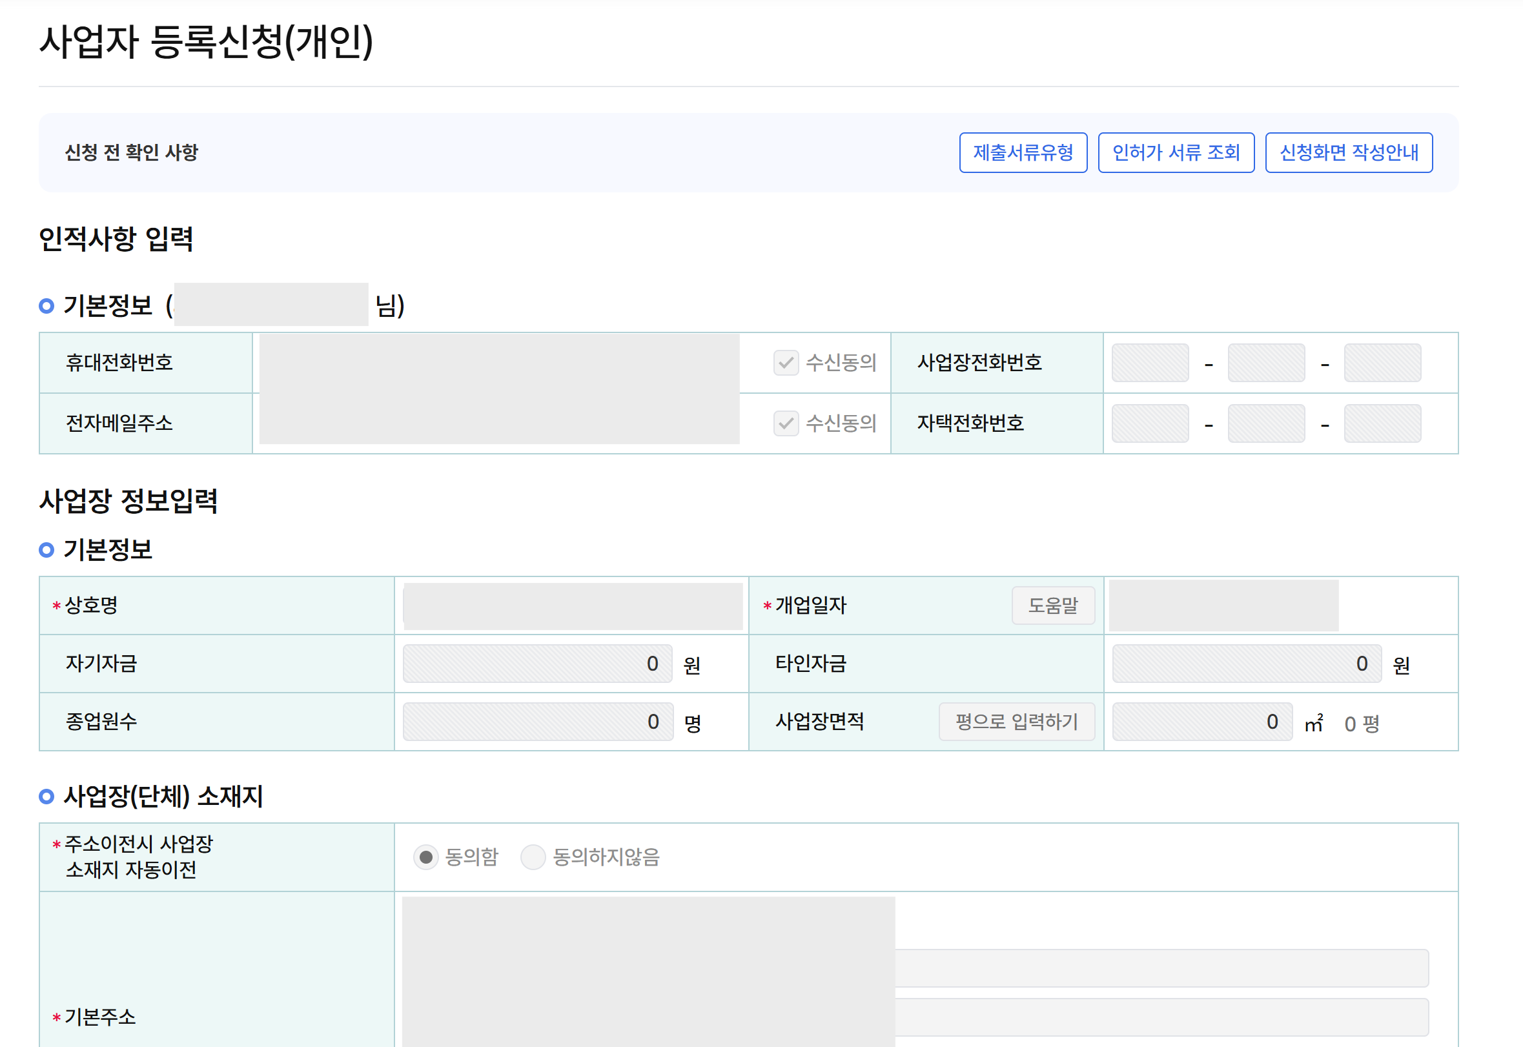The height and width of the screenshot is (1047, 1523).
Task: Click 도움말 button next to 개업일자
Action: (1052, 605)
